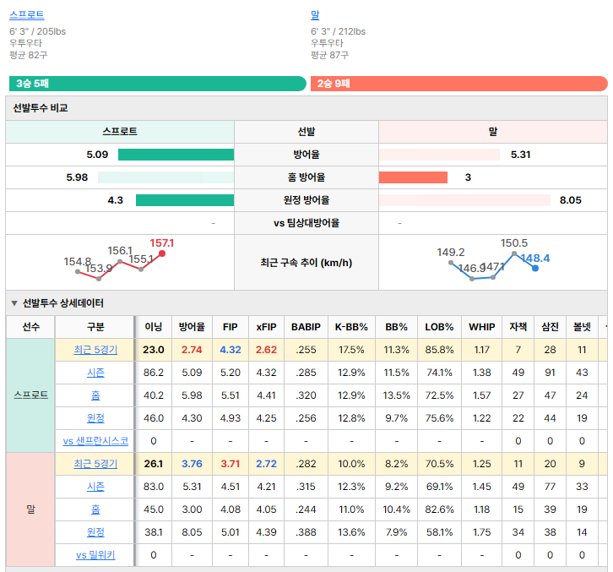Viewport: 613px width, 572px height.
Task: Click 스프로트's green 5.09 방어율 bar
Action: pos(176,155)
